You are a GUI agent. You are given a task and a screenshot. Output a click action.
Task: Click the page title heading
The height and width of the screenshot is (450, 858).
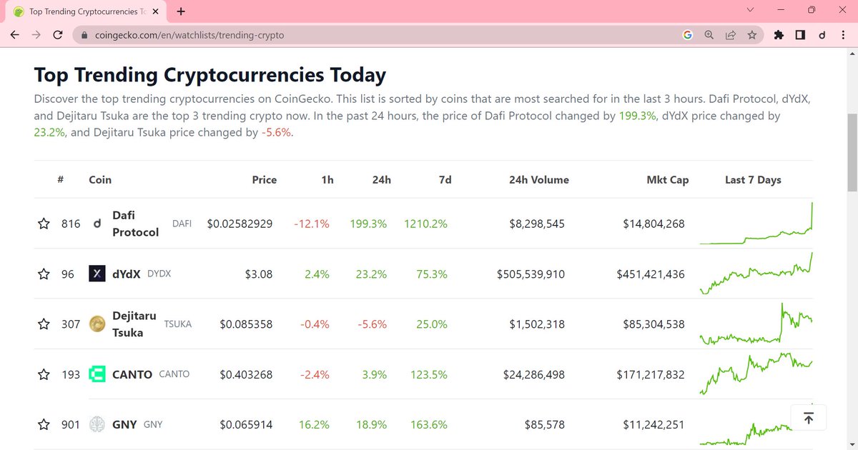[x=210, y=75]
